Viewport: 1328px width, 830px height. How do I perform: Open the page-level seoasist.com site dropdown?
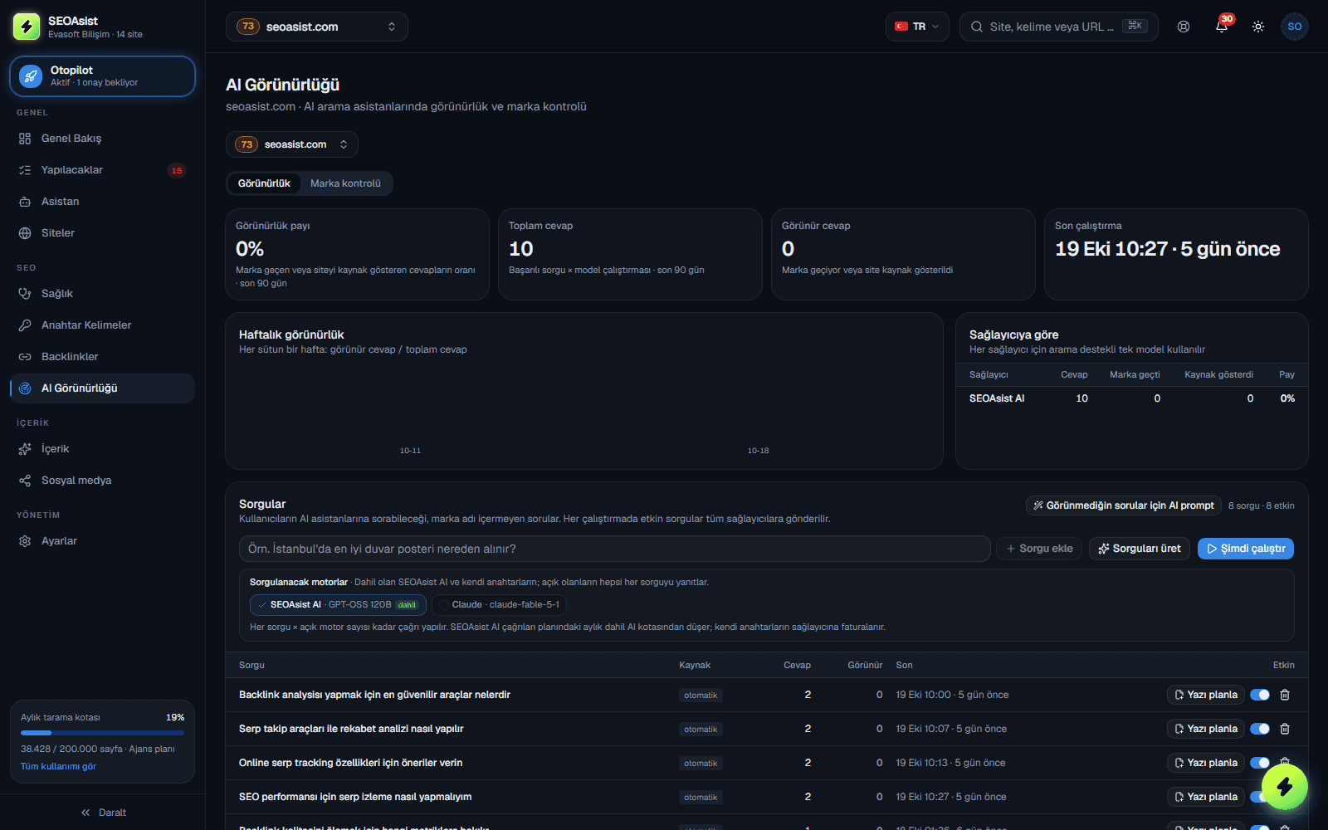point(292,144)
